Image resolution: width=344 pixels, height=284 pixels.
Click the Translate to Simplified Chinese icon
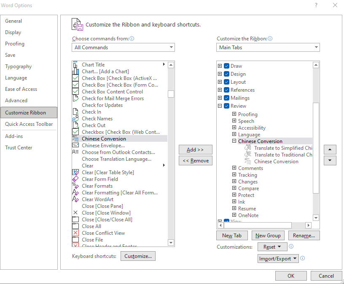click(x=248, y=148)
